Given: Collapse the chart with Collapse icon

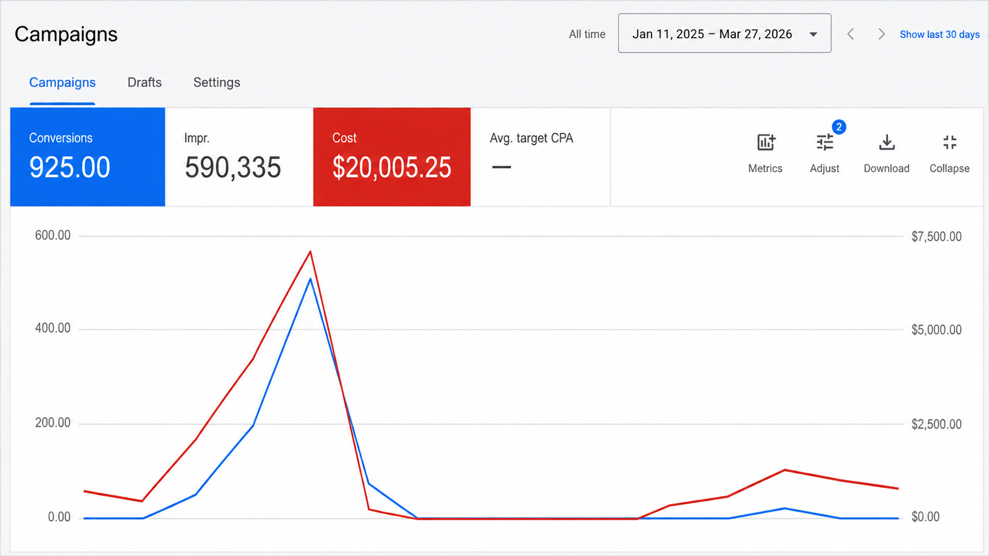Looking at the screenshot, I should pyautogui.click(x=949, y=143).
